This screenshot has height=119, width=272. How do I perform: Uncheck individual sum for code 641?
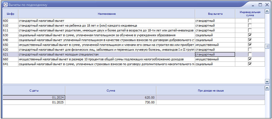250,64
